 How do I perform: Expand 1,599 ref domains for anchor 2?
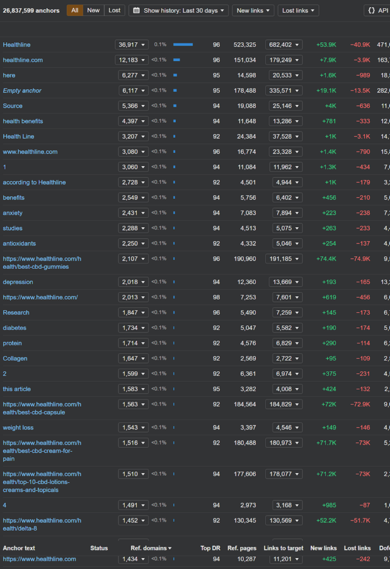134,373
